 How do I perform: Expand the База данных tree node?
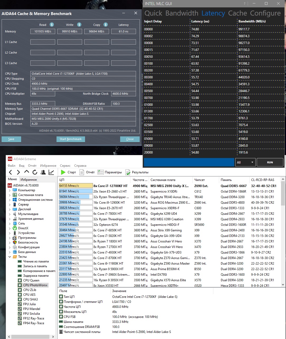point(10,252)
